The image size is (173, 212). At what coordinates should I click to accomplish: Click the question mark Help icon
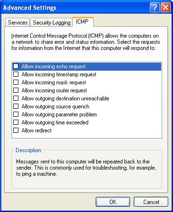click(155, 7)
